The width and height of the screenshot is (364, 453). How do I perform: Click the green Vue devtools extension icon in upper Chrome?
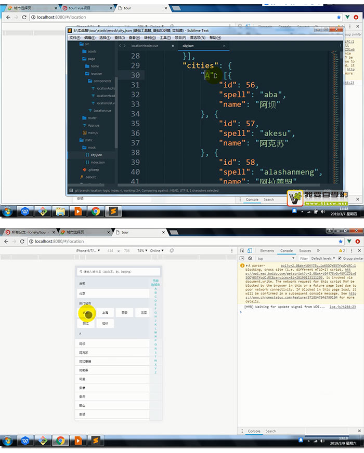347,17
